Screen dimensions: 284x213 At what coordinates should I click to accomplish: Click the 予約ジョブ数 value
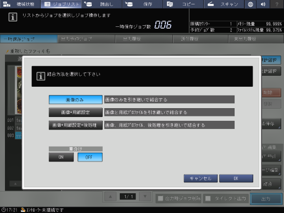(231, 30)
